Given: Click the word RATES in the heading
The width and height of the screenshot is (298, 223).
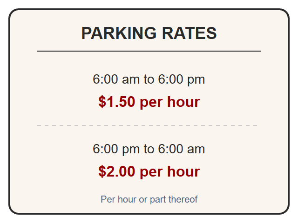Looking at the screenshot, I should [x=190, y=33].
